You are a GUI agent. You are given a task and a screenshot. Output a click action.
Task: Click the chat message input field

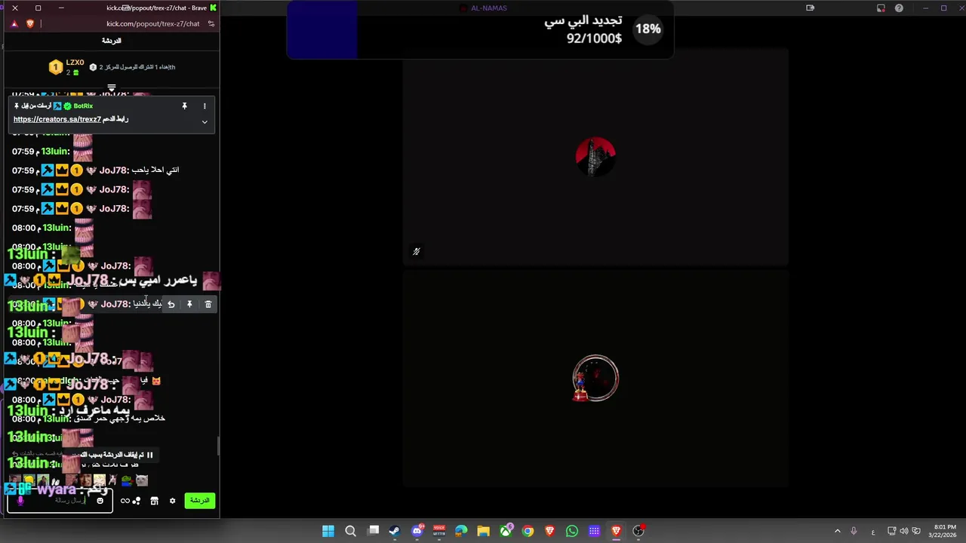(60, 501)
